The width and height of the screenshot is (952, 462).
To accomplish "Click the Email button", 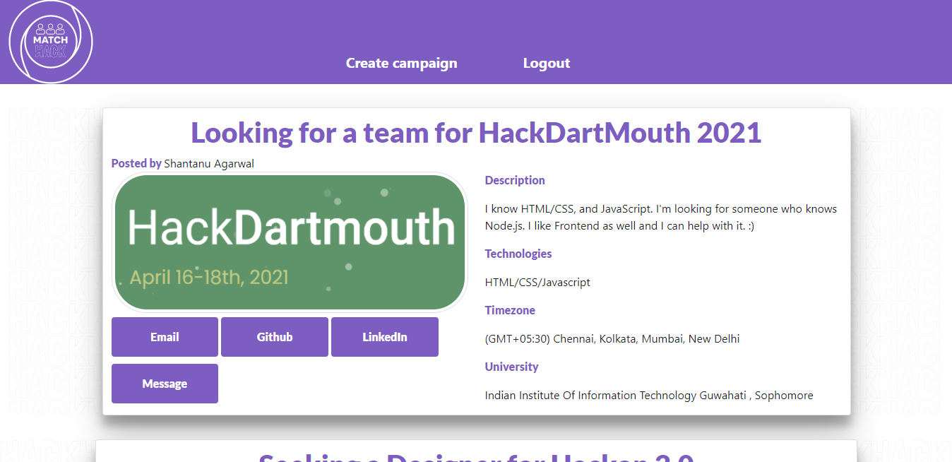I will click(x=165, y=337).
